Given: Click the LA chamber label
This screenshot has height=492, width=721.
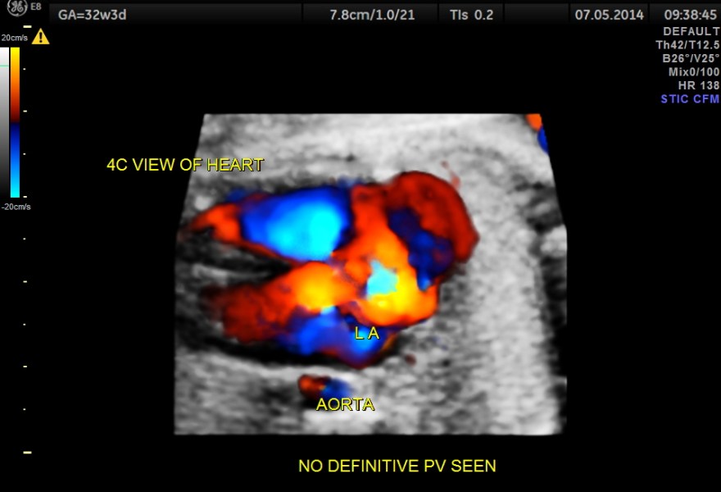Looking at the screenshot, I should coord(368,333).
